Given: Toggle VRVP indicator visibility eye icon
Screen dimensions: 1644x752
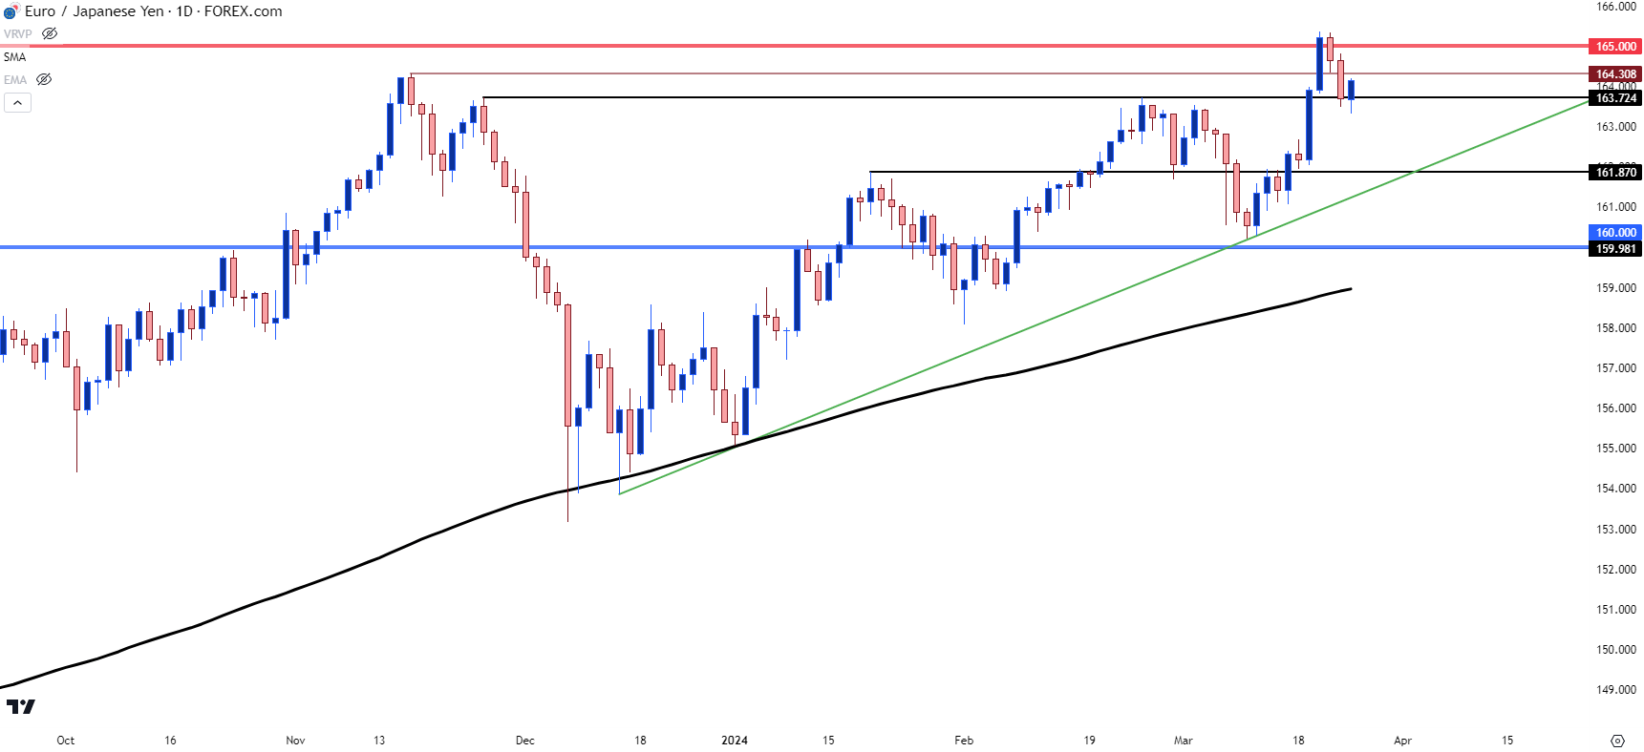Looking at the screenshot, I should point(50,33).
